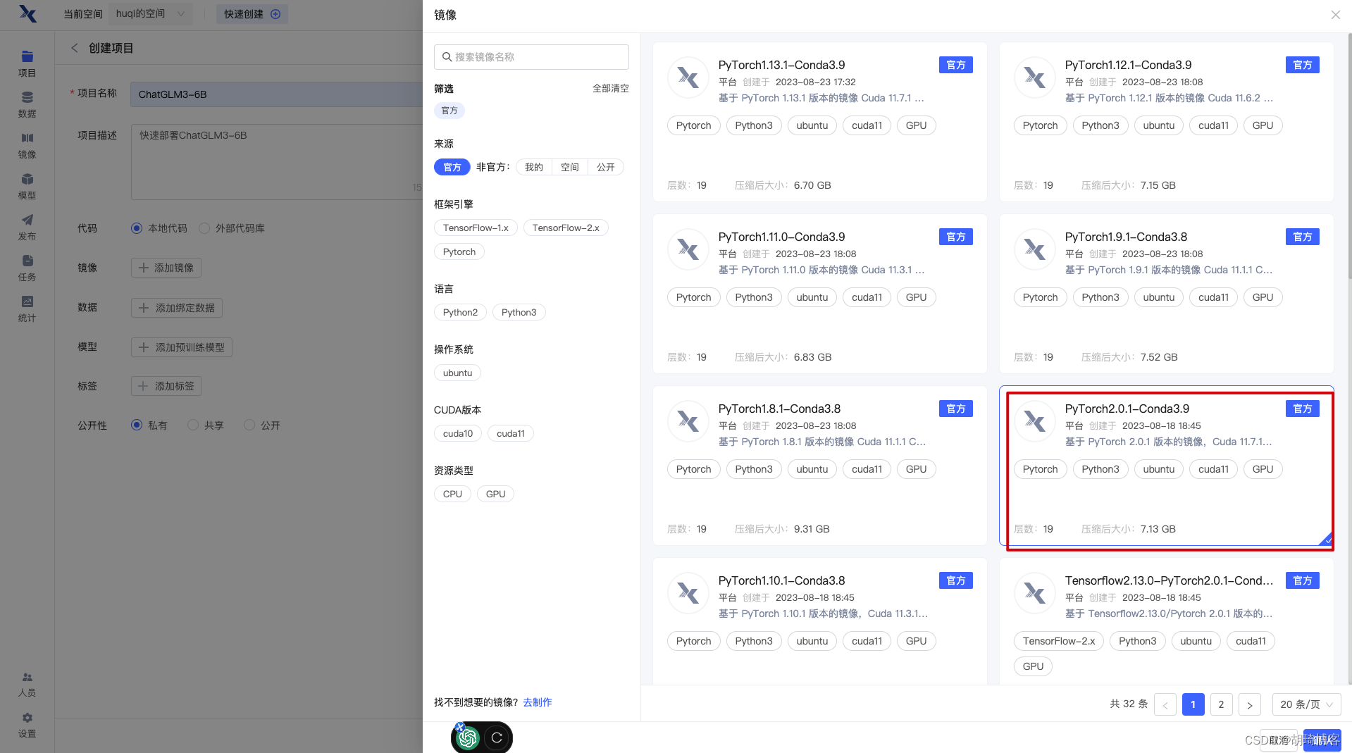Toggle the 我的 source filter
Viewport: 1352px width, 753px height.
coord(533,167)
